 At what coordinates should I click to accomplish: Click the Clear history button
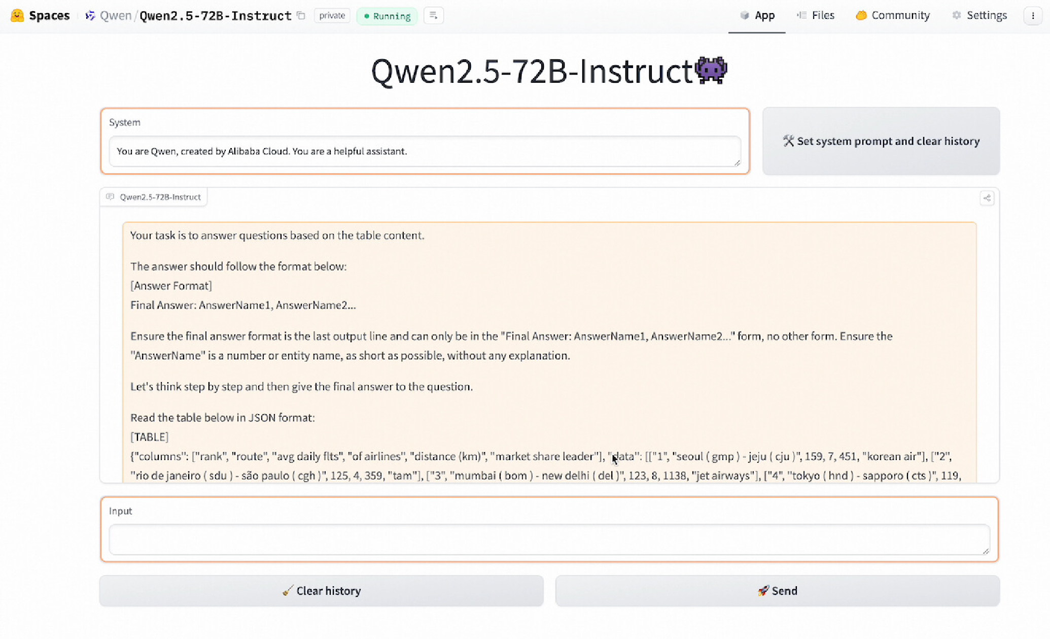pyautogui.click(x=321, y=591)
